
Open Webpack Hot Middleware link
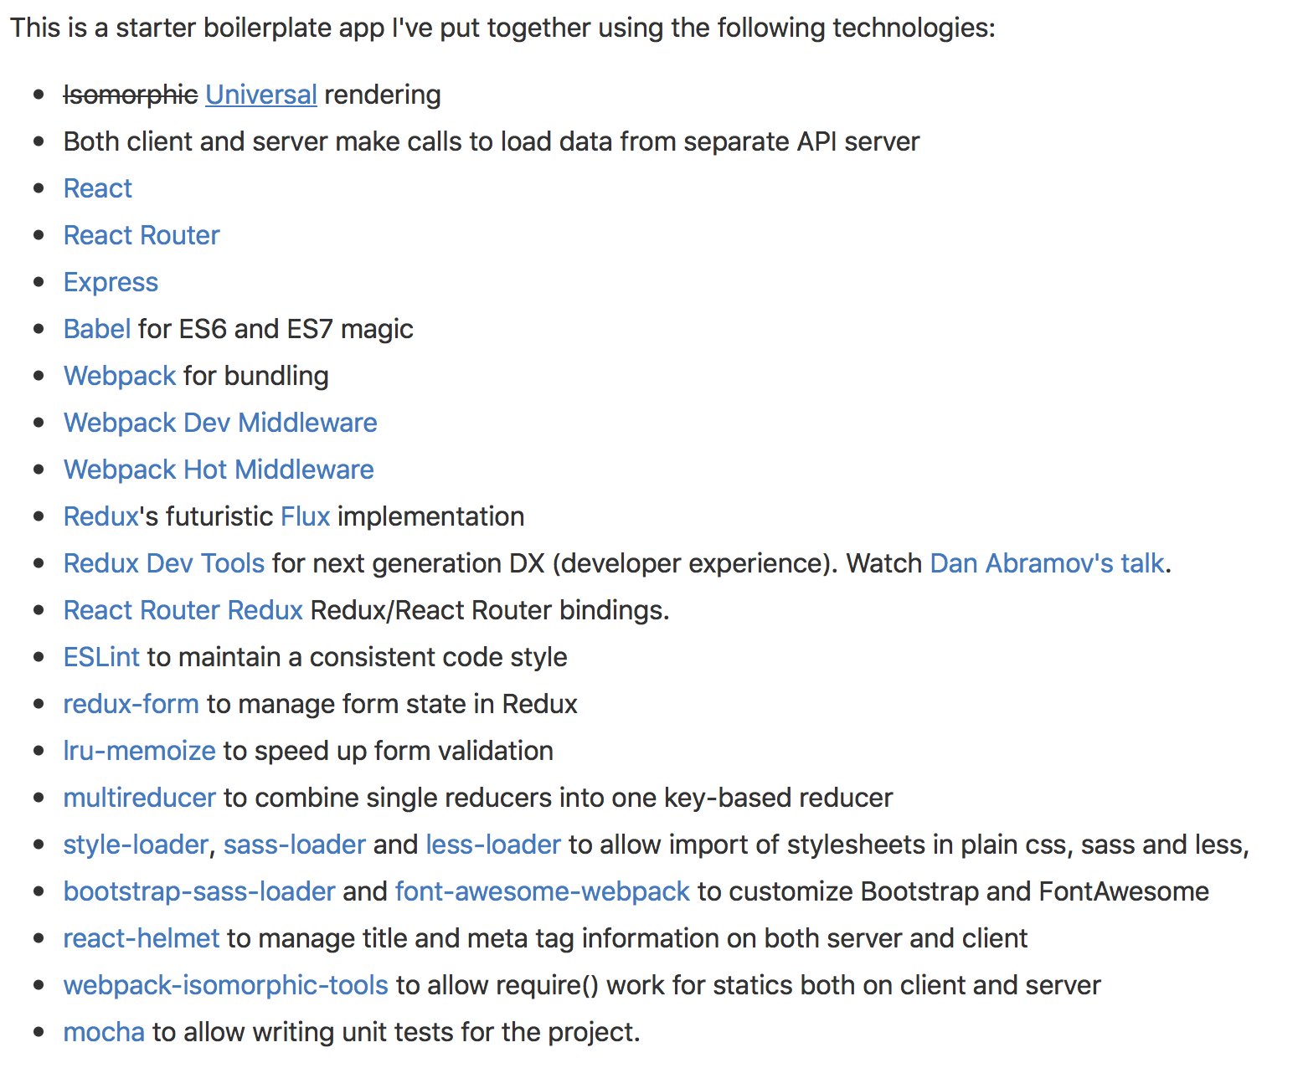click(x=219, y=470)
